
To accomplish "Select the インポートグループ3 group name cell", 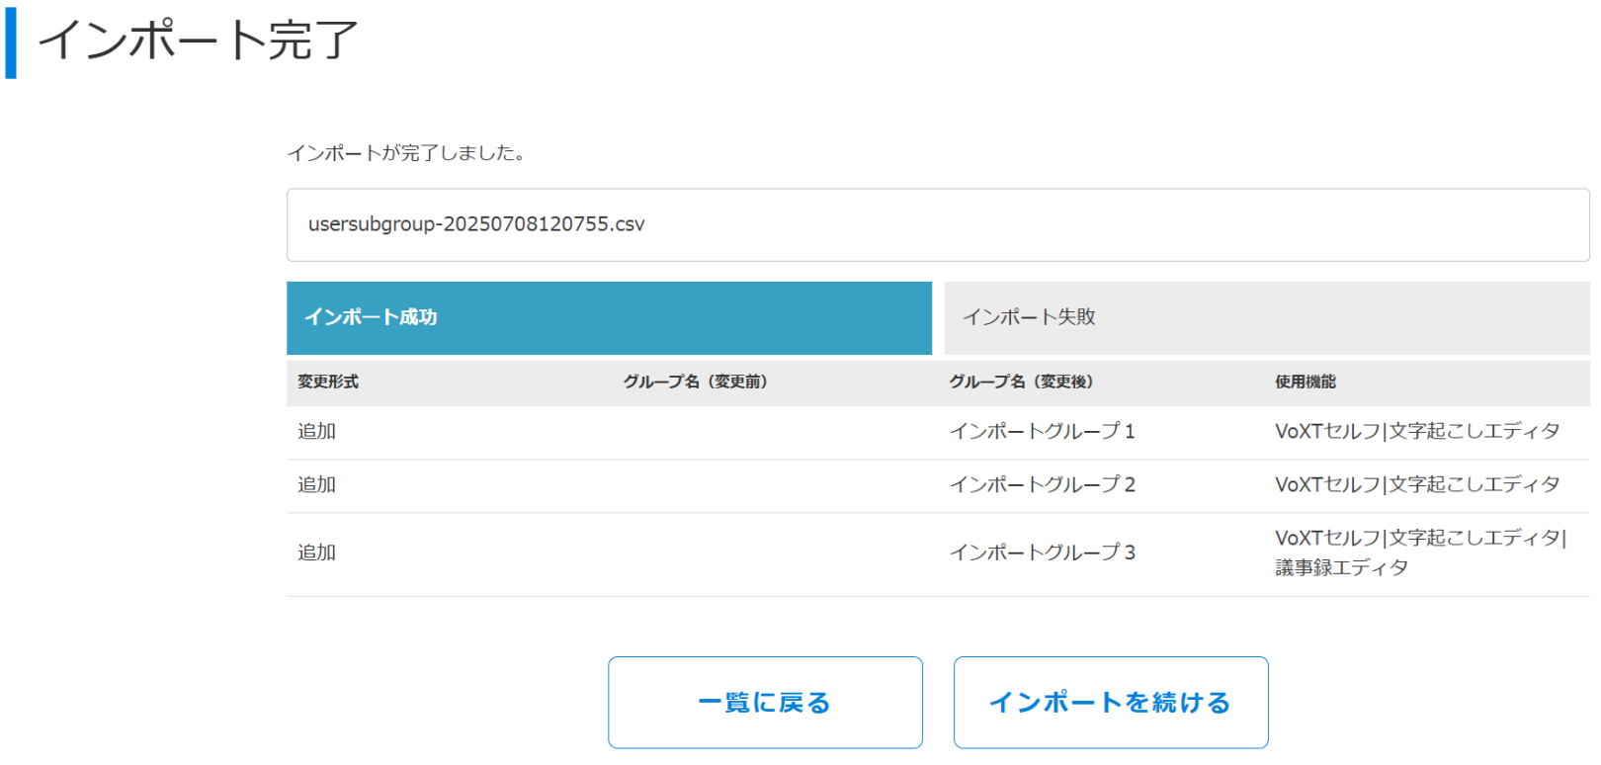I will click(1042, 552).
